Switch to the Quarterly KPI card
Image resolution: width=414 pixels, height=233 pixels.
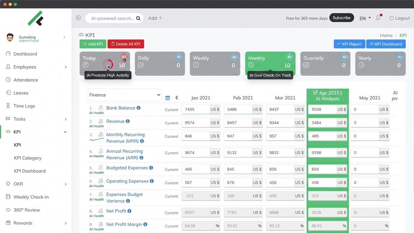(x=325, y=64)
